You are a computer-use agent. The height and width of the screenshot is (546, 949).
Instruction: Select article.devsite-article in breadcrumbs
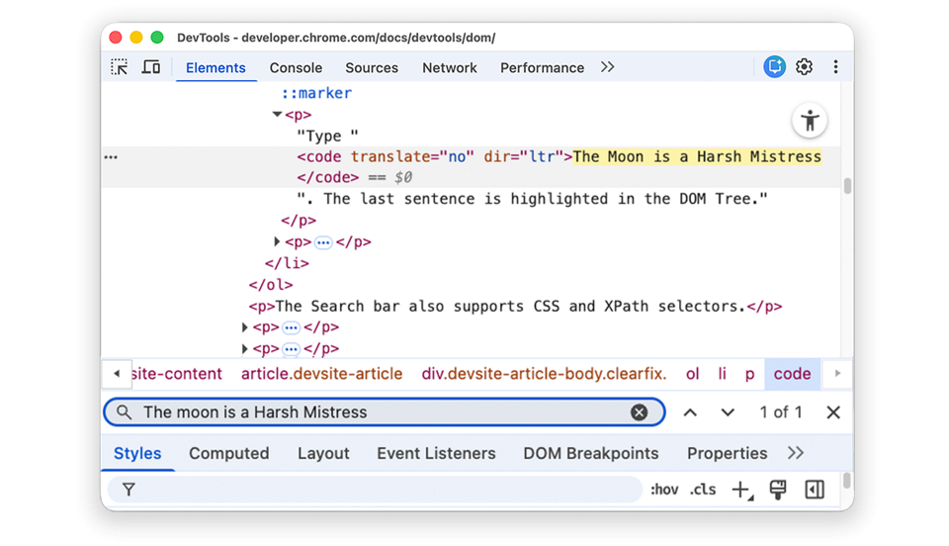tap(321, 374)
